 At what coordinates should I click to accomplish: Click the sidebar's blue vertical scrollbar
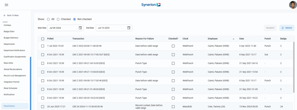point(30,83)
